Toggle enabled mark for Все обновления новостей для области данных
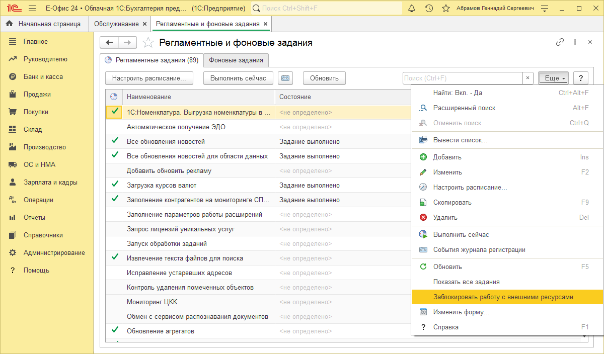Image resolution: width=604 pixels, height=354 pixels. coord(115,155)
